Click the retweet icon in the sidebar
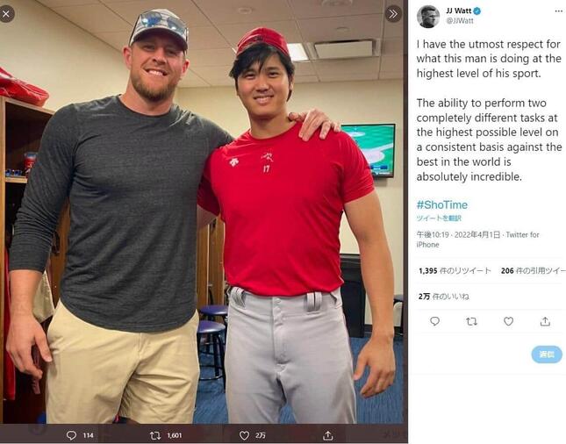Viewport: 566px width, 444px height. point(471,322)
